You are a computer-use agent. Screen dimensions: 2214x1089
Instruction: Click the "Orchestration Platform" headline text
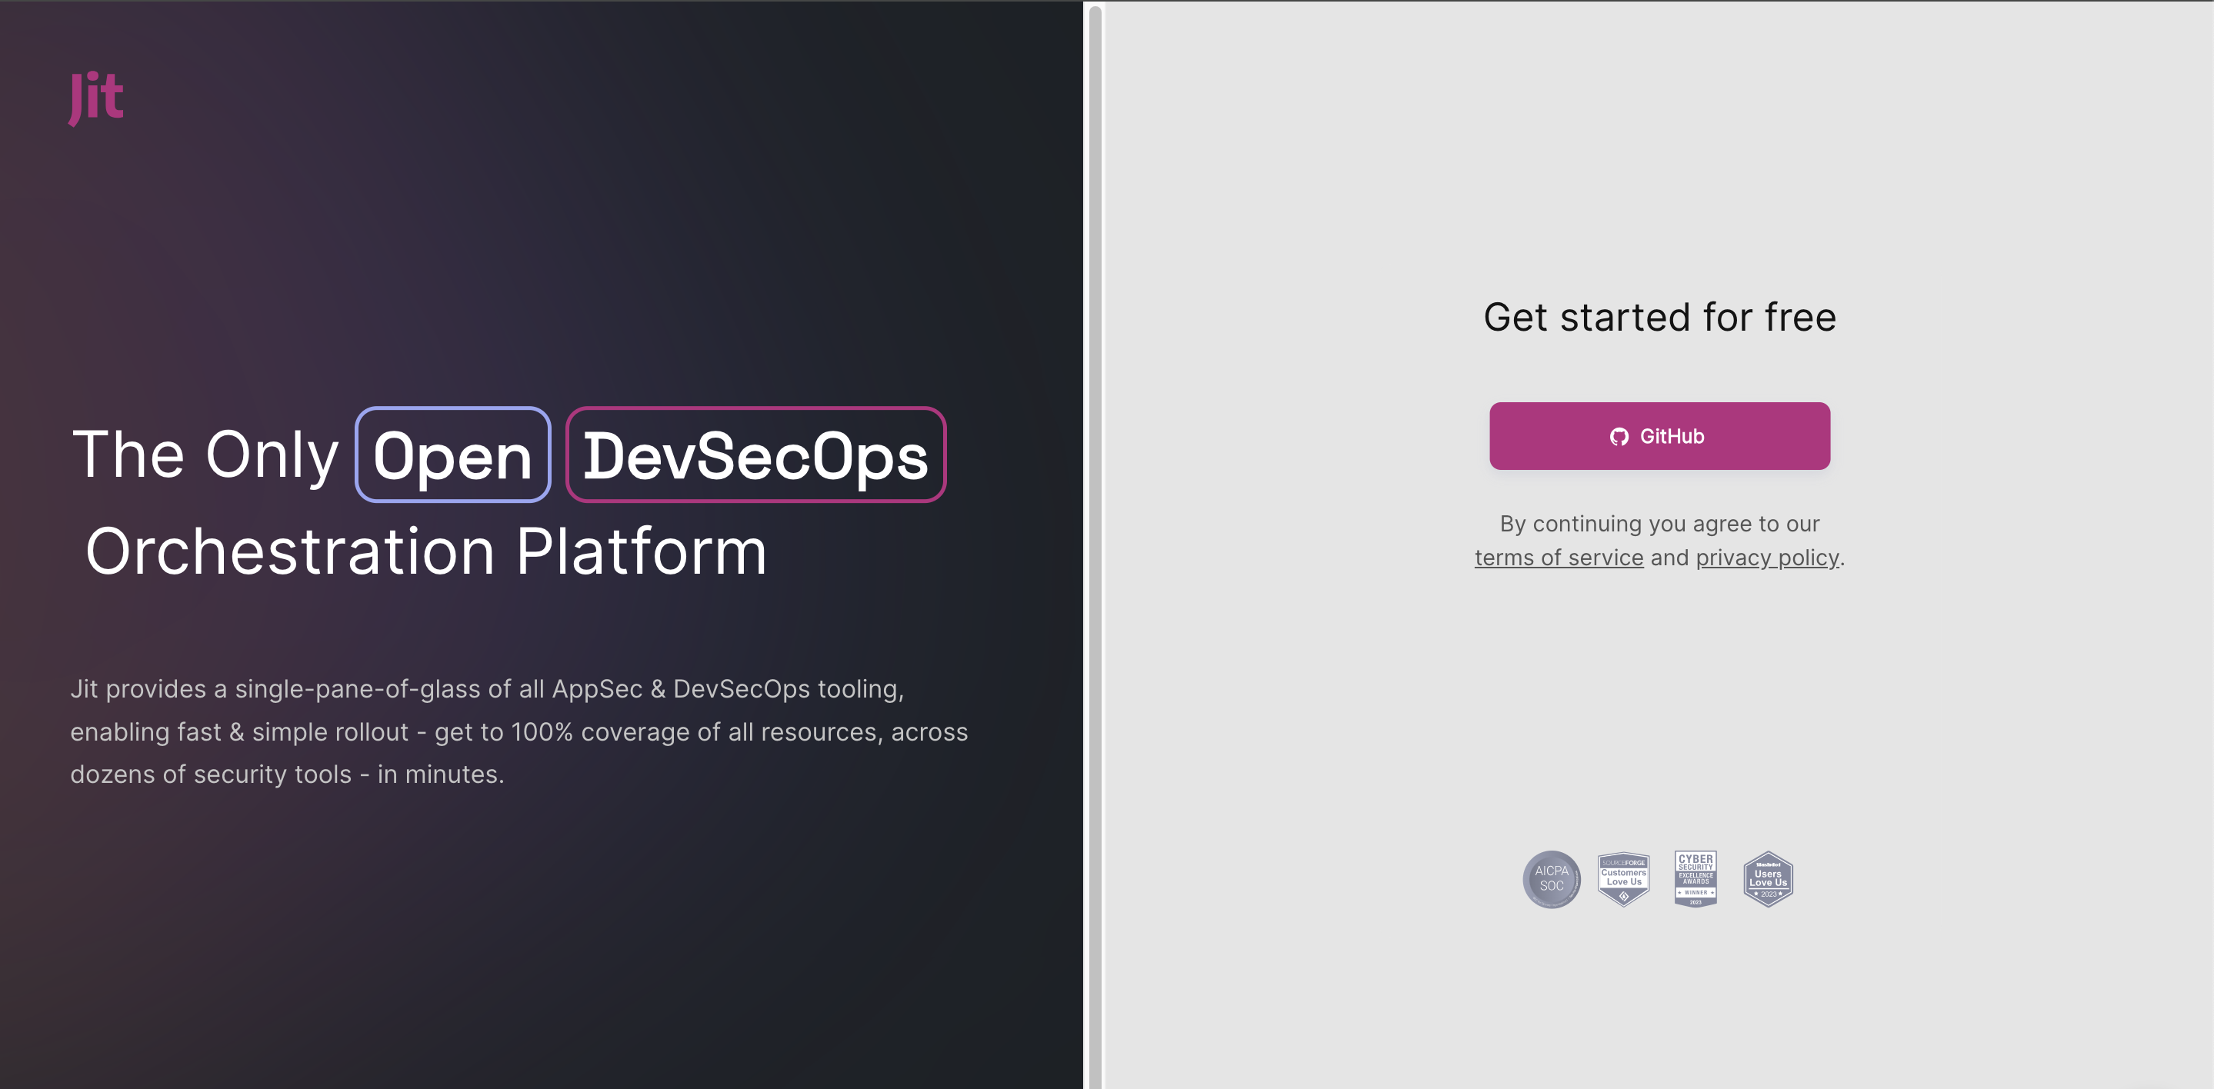pos(425,551)
